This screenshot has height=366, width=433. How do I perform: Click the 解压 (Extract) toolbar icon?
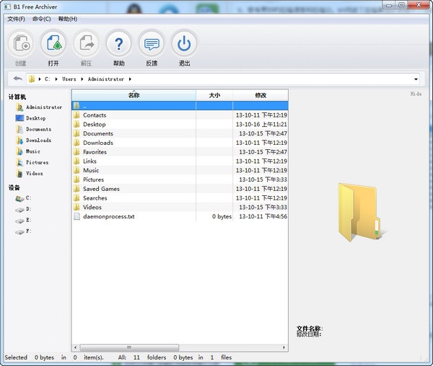pos(87,44)
